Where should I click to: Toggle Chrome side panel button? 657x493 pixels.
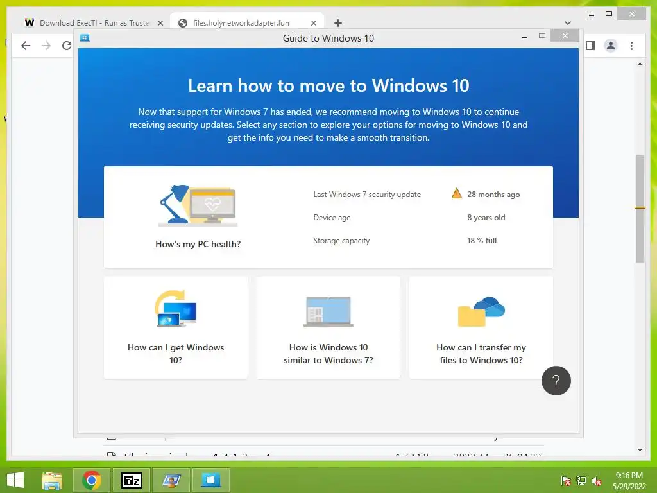[x=590, y=46]
